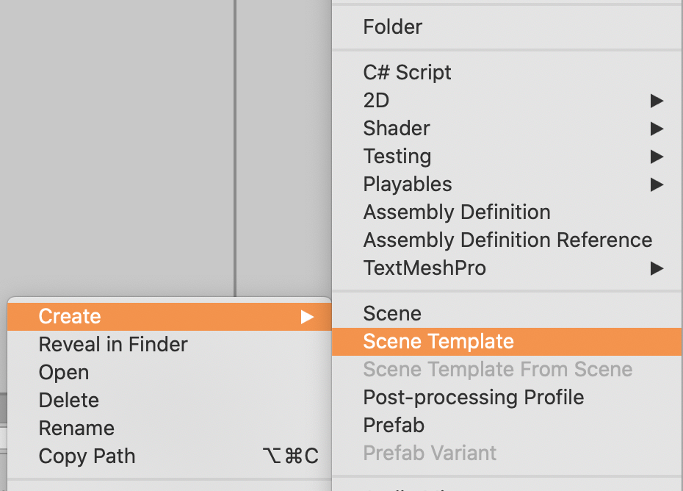
Task: Expand the Testing submenu
Action: point(397,157)
